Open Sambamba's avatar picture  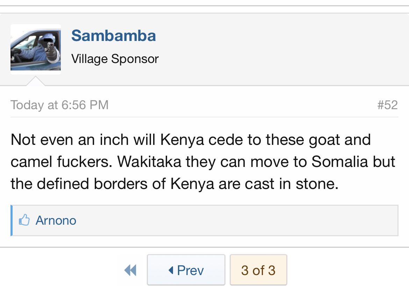pyautogui.click(x=36, y=49)
